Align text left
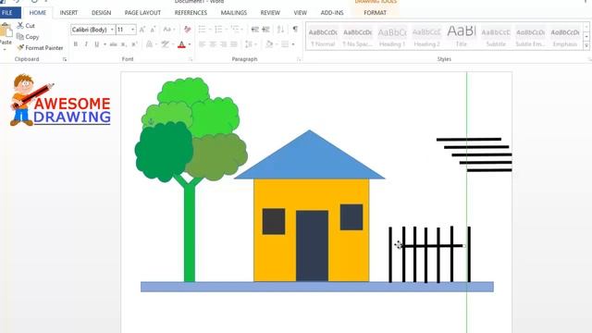The image size is (592, 333). tap(202, 44)
